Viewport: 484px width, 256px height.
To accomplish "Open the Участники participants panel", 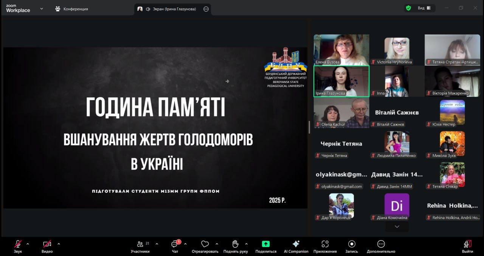I will pos(140,244).
